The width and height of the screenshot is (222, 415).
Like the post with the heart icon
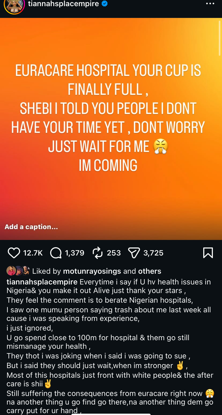[x=14, y=253]
